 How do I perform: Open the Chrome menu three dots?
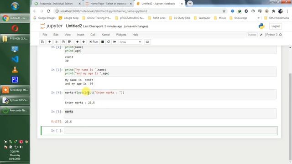[287, 11]
